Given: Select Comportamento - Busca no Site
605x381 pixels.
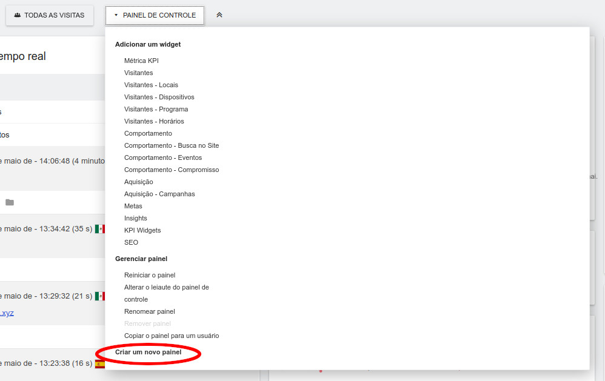Looking at the screenshot, I should 172,145.
